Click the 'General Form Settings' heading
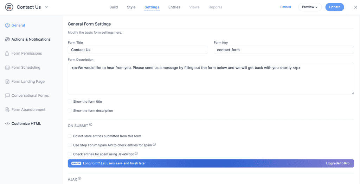The width and height of the screenshot is (360, 184). [x=89, y=24]
